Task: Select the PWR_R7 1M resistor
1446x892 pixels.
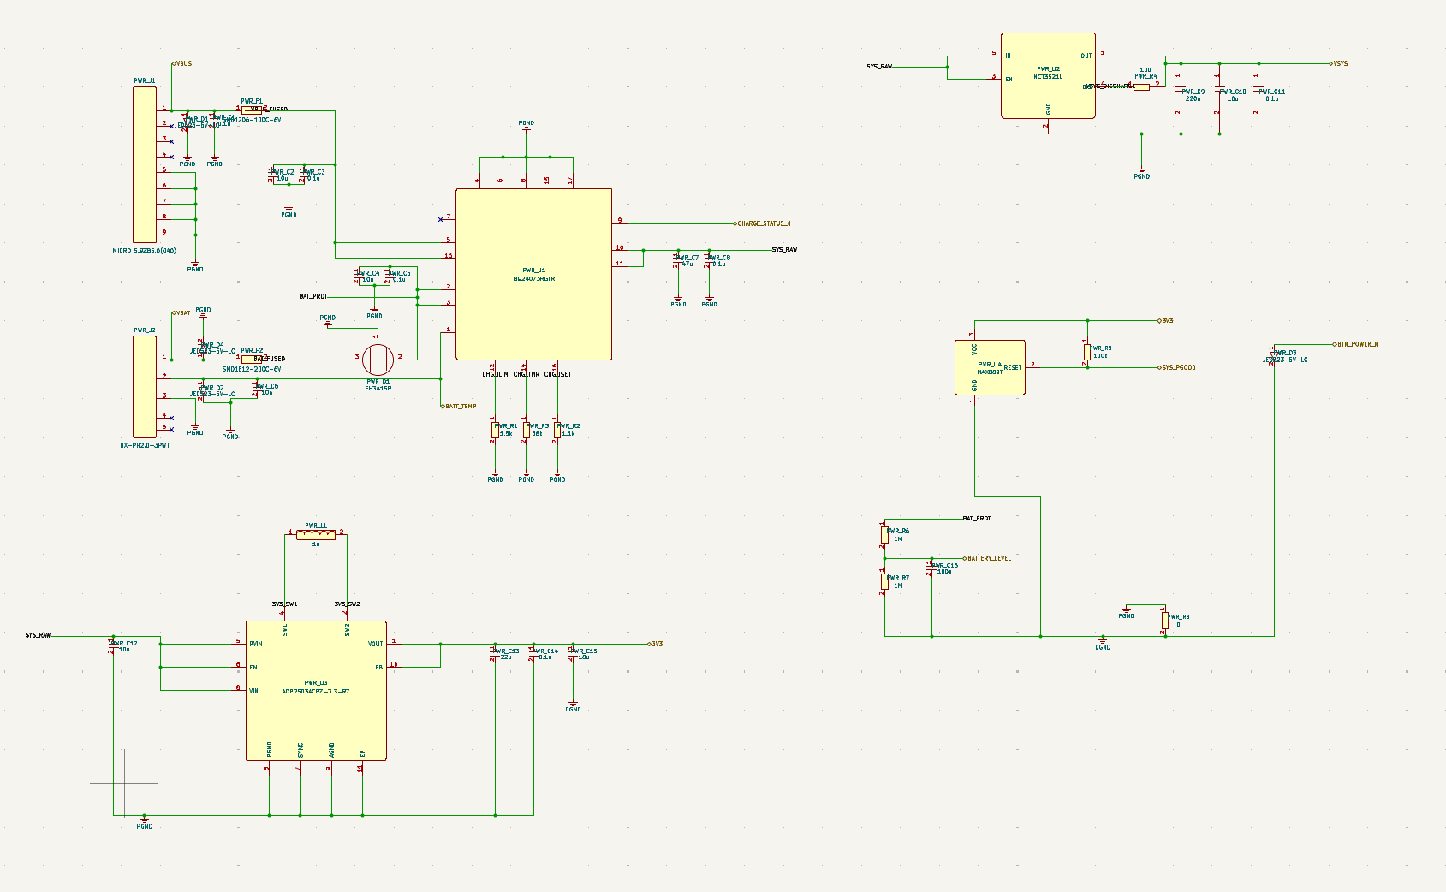Action: pyautogui.click(x=884, y=581)
